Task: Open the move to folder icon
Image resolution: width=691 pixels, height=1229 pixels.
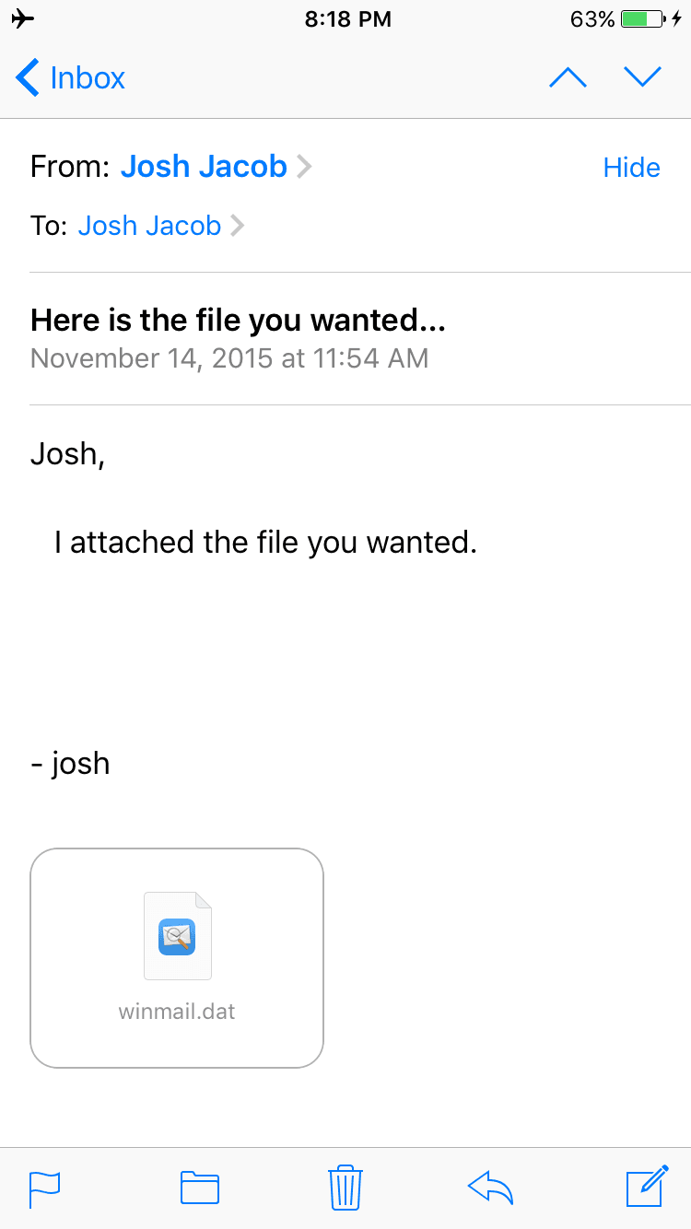Action: tap(199, 1188)
